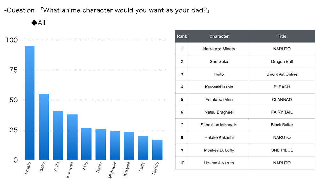Click the Kakashi bar in the chart
Image resolution: width=319 pixels, height=196 pixels.
(129, 146)
